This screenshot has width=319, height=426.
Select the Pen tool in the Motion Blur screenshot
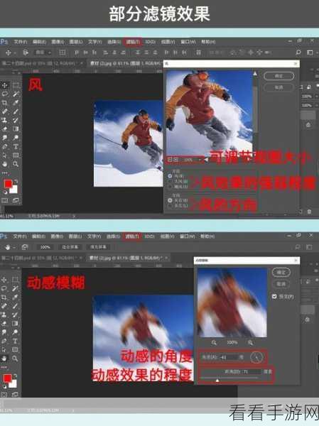click(x=4, y=341)
